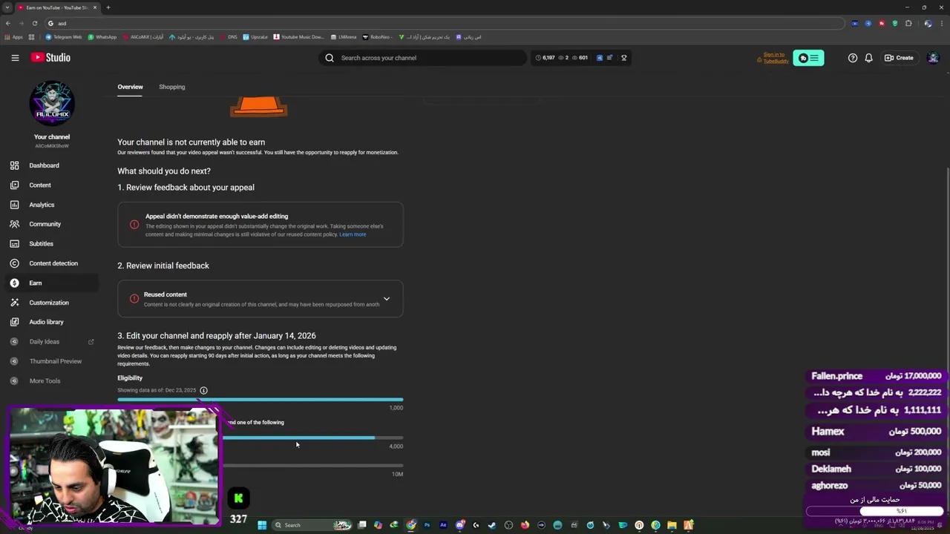Open the browser tab search dropdown
Viewport: 950px width, 534px height.
point(7,7)
